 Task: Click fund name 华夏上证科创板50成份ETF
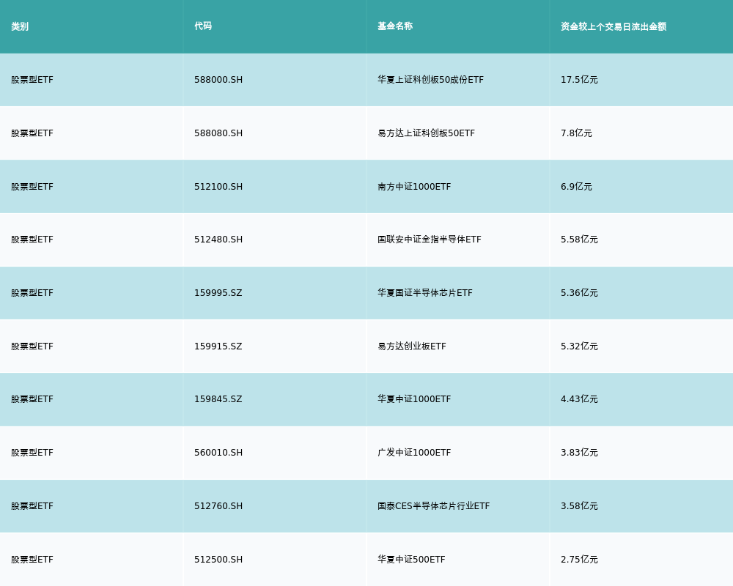tap(430, 80)
